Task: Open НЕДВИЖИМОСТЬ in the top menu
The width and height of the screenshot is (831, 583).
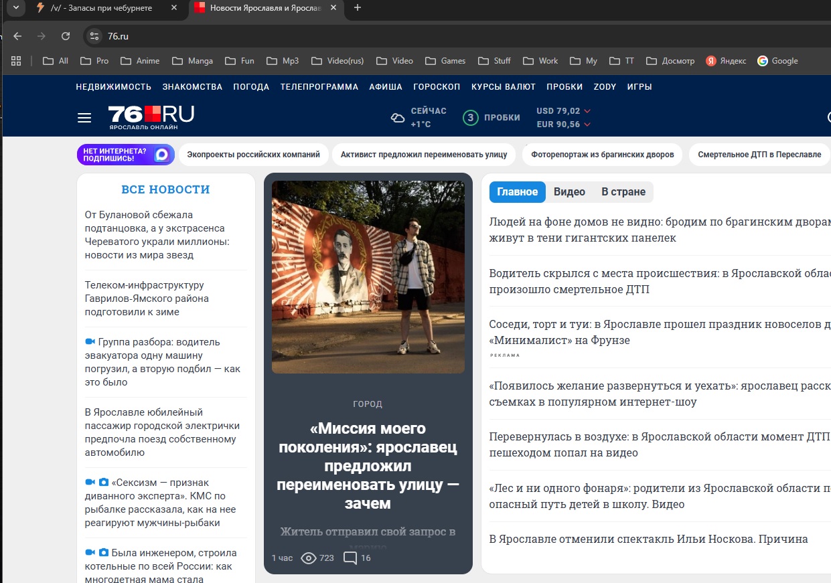Action: (114, 87)
